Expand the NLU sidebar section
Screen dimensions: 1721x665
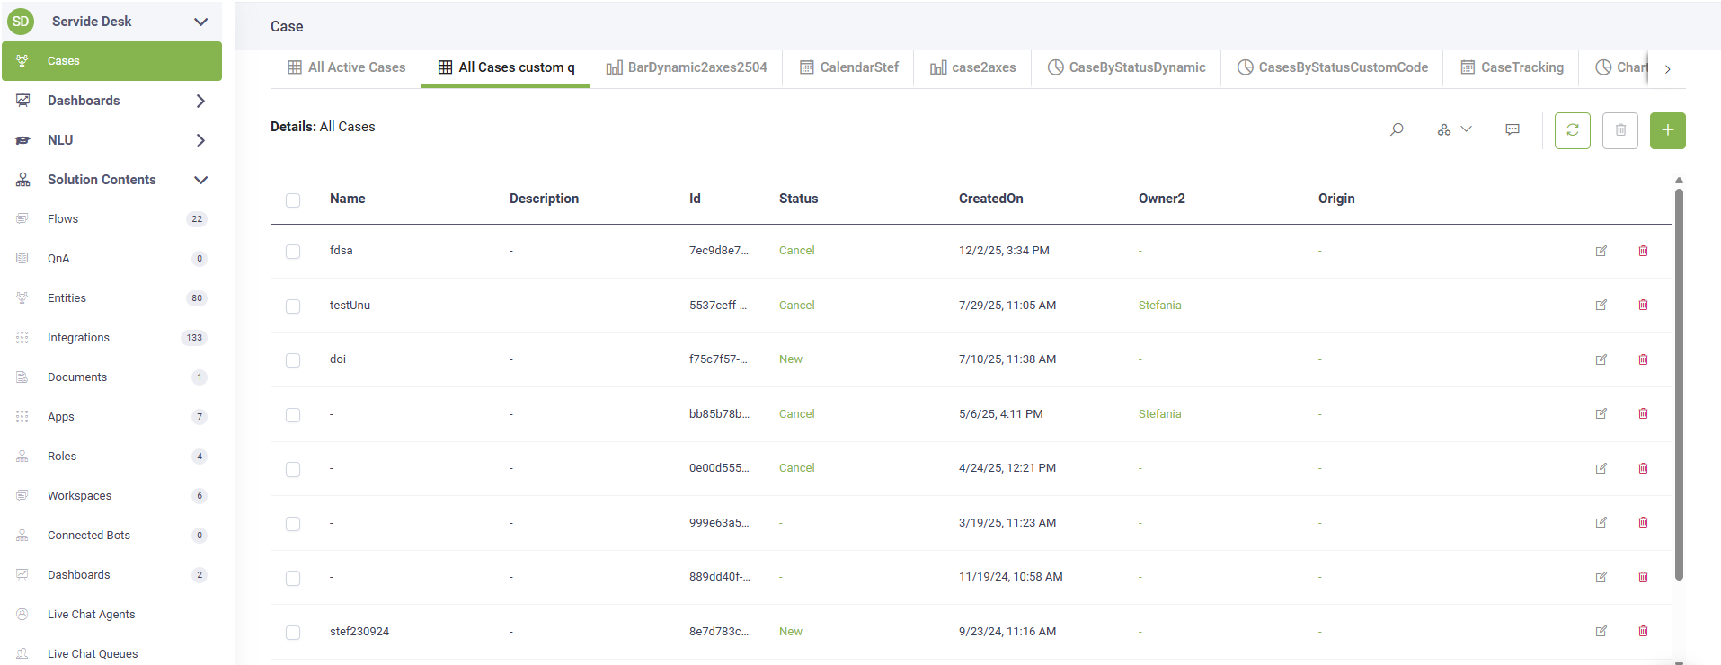(x=200, y=140)
